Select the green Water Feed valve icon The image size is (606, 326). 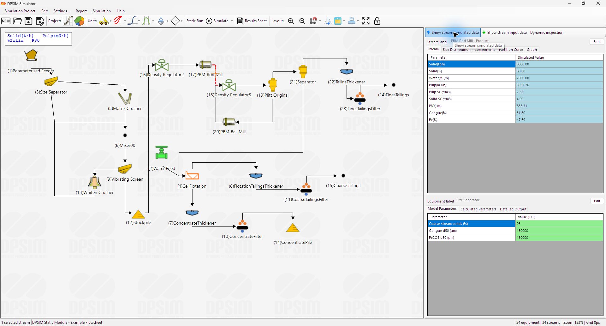[162, 152]
